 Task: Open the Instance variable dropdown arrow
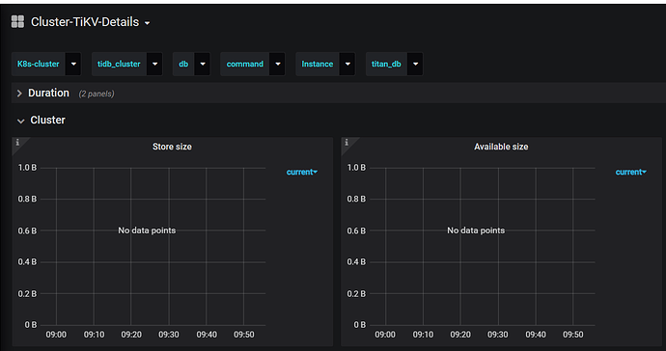(x=347, y=64)
